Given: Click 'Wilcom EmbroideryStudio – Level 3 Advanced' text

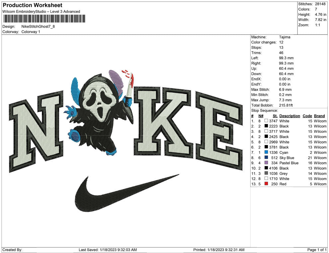Looking at the screenshot, I should point(41,12).
